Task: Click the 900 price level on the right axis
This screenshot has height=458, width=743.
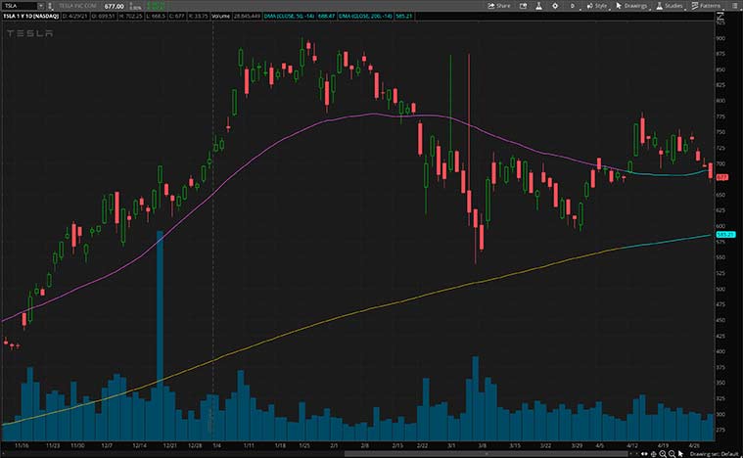Action: (x=720, y=38)
